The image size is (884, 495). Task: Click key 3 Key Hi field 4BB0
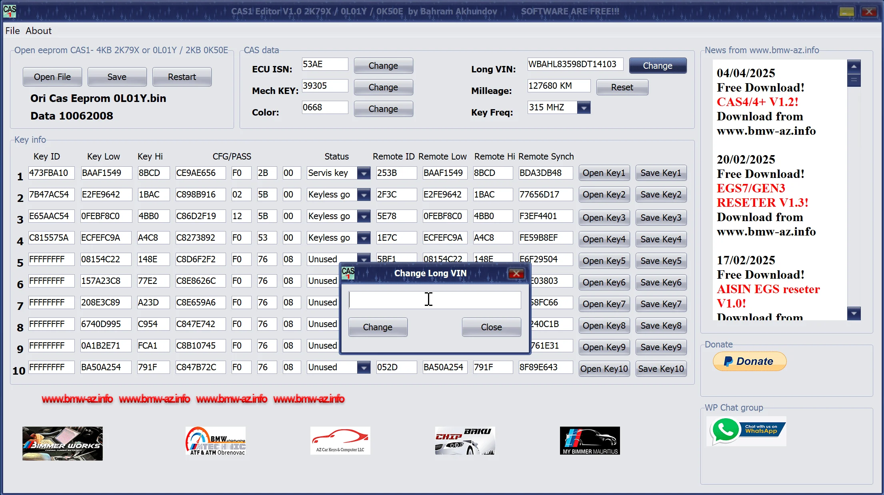click(154, 216)
